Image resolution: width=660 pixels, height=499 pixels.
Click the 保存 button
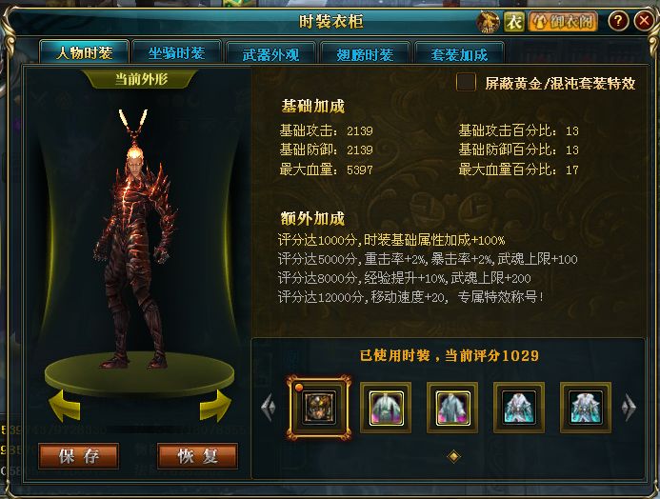79,455
